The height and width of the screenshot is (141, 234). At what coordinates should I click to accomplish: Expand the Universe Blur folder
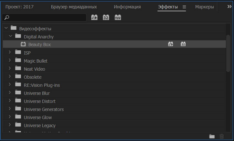click(x=10, y=92)
